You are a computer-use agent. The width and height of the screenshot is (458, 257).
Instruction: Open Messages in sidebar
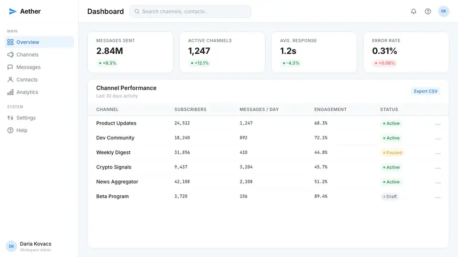39,67
